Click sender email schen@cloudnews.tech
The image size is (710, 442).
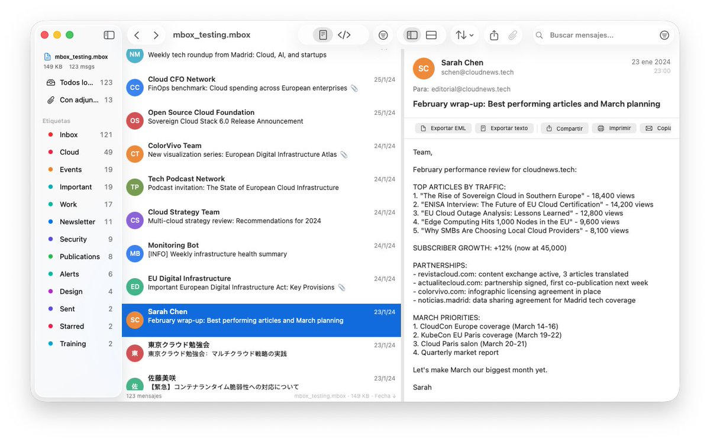point(477,72)
